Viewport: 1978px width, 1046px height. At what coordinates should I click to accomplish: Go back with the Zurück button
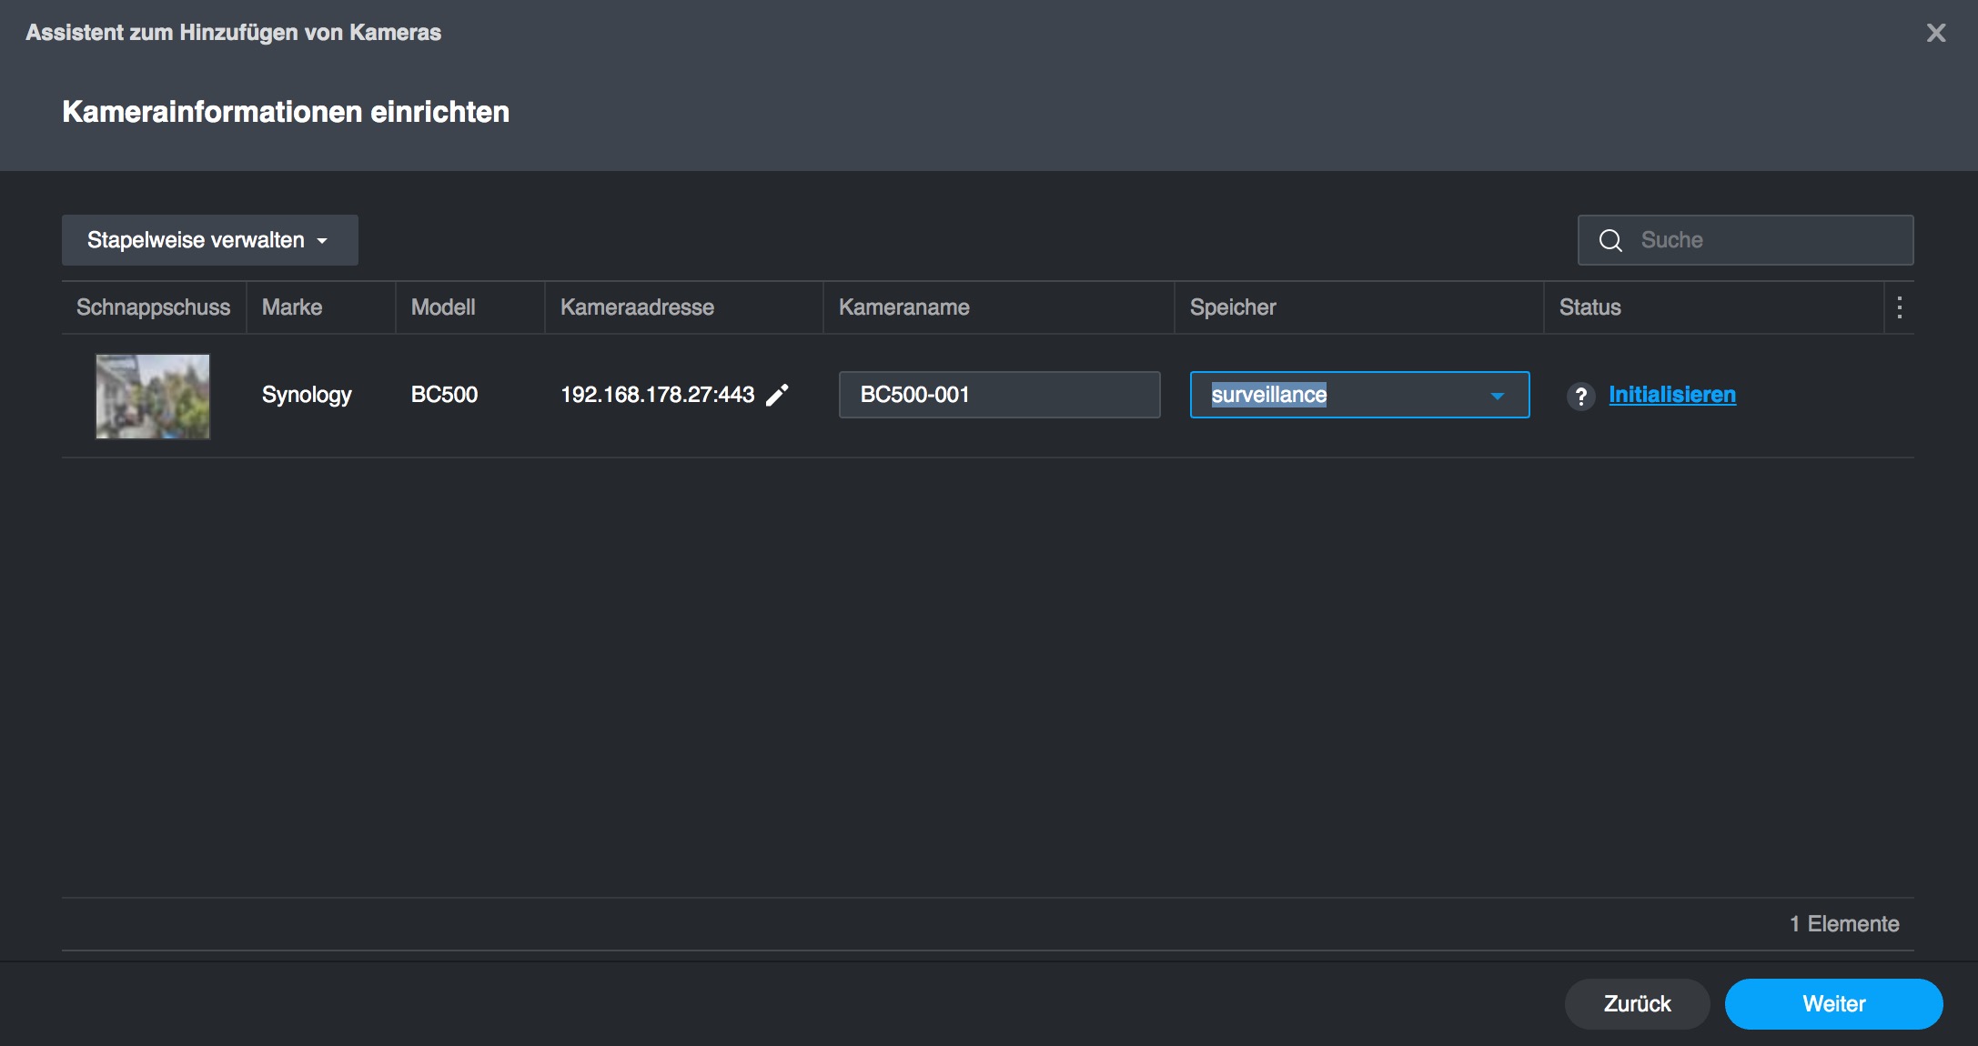pyautogui.click(x=1637, y=1003)
